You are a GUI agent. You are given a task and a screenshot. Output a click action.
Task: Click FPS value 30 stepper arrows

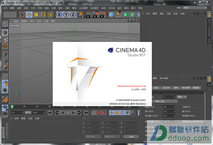tap(175, 107)
